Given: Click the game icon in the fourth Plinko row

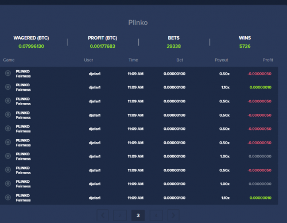Looking at the screenshot, I should click(x=8, y=114).
